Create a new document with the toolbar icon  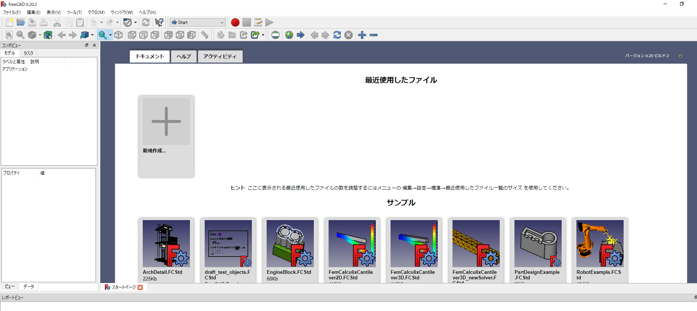pyautogui.click(x=9, y=22)
